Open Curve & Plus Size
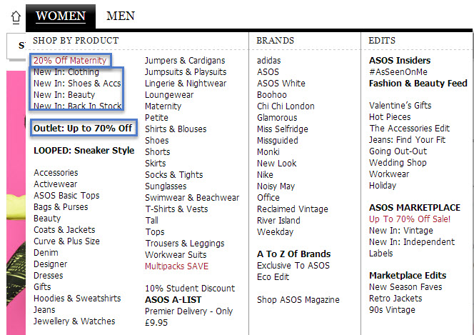 pyautogui.click(x=66, y=241)
